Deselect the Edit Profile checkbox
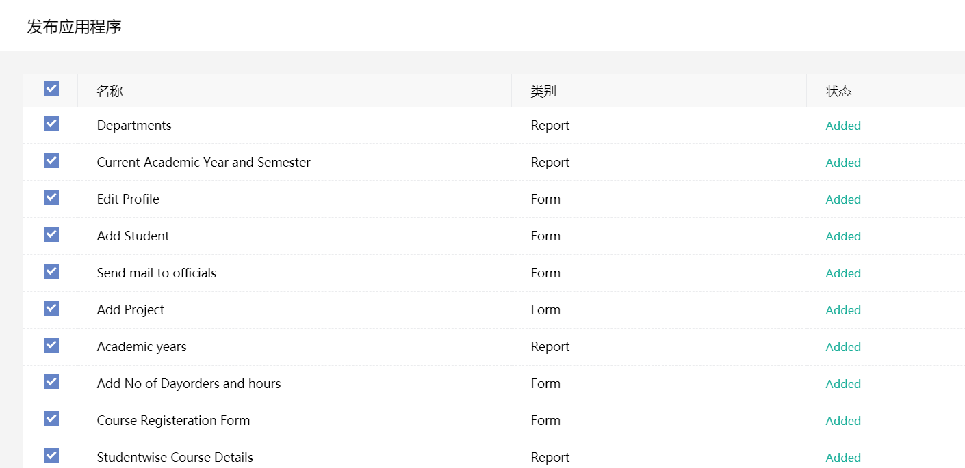 51,197
